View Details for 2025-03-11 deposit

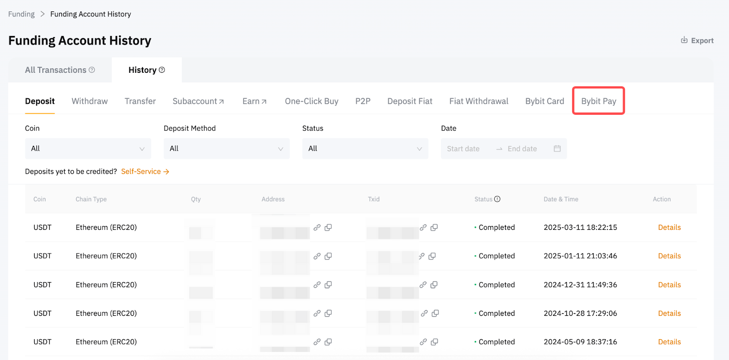pos(669,228)
